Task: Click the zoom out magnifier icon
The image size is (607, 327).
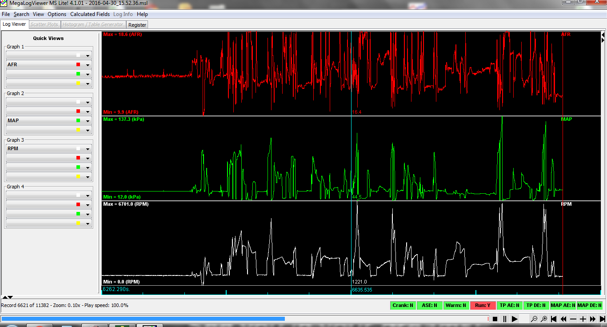Action: 534,319
